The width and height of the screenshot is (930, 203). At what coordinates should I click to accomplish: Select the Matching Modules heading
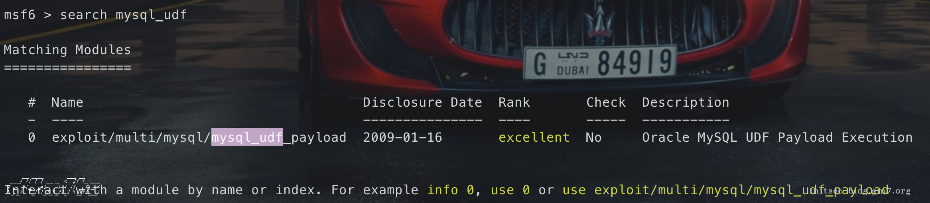coord(67,50)
